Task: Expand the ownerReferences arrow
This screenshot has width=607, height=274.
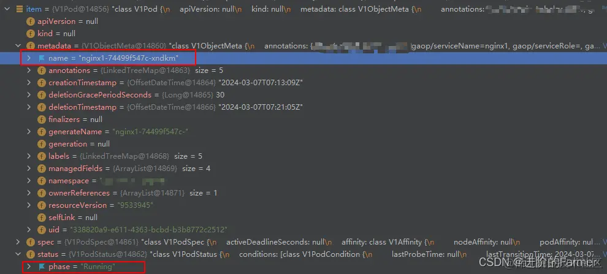Action: tap(29, 192)
